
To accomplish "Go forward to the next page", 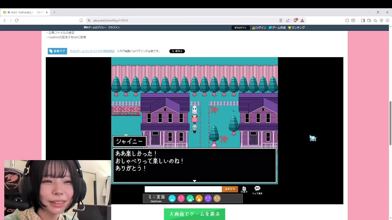I will pyautogui.click(x=10, y=20).
